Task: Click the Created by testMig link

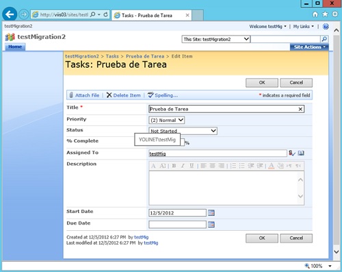Action: coord(141,237)
